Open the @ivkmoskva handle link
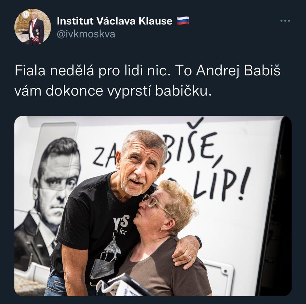 [x=86, y=34]
